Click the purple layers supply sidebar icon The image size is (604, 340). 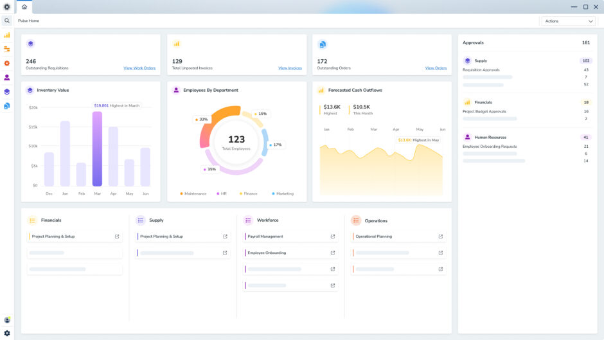tap(7, 91)
